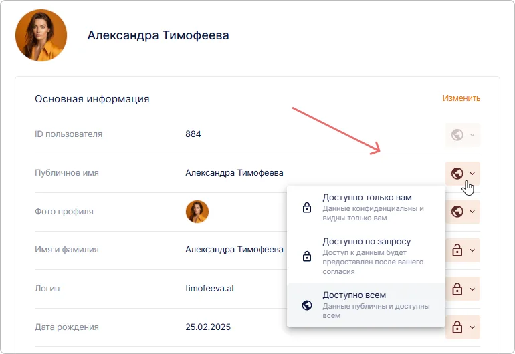The width and height of the screenshot is (515, 354).
Task: Click large profile avatar of Александра Тимофеева
Action: tap(41, 35)
